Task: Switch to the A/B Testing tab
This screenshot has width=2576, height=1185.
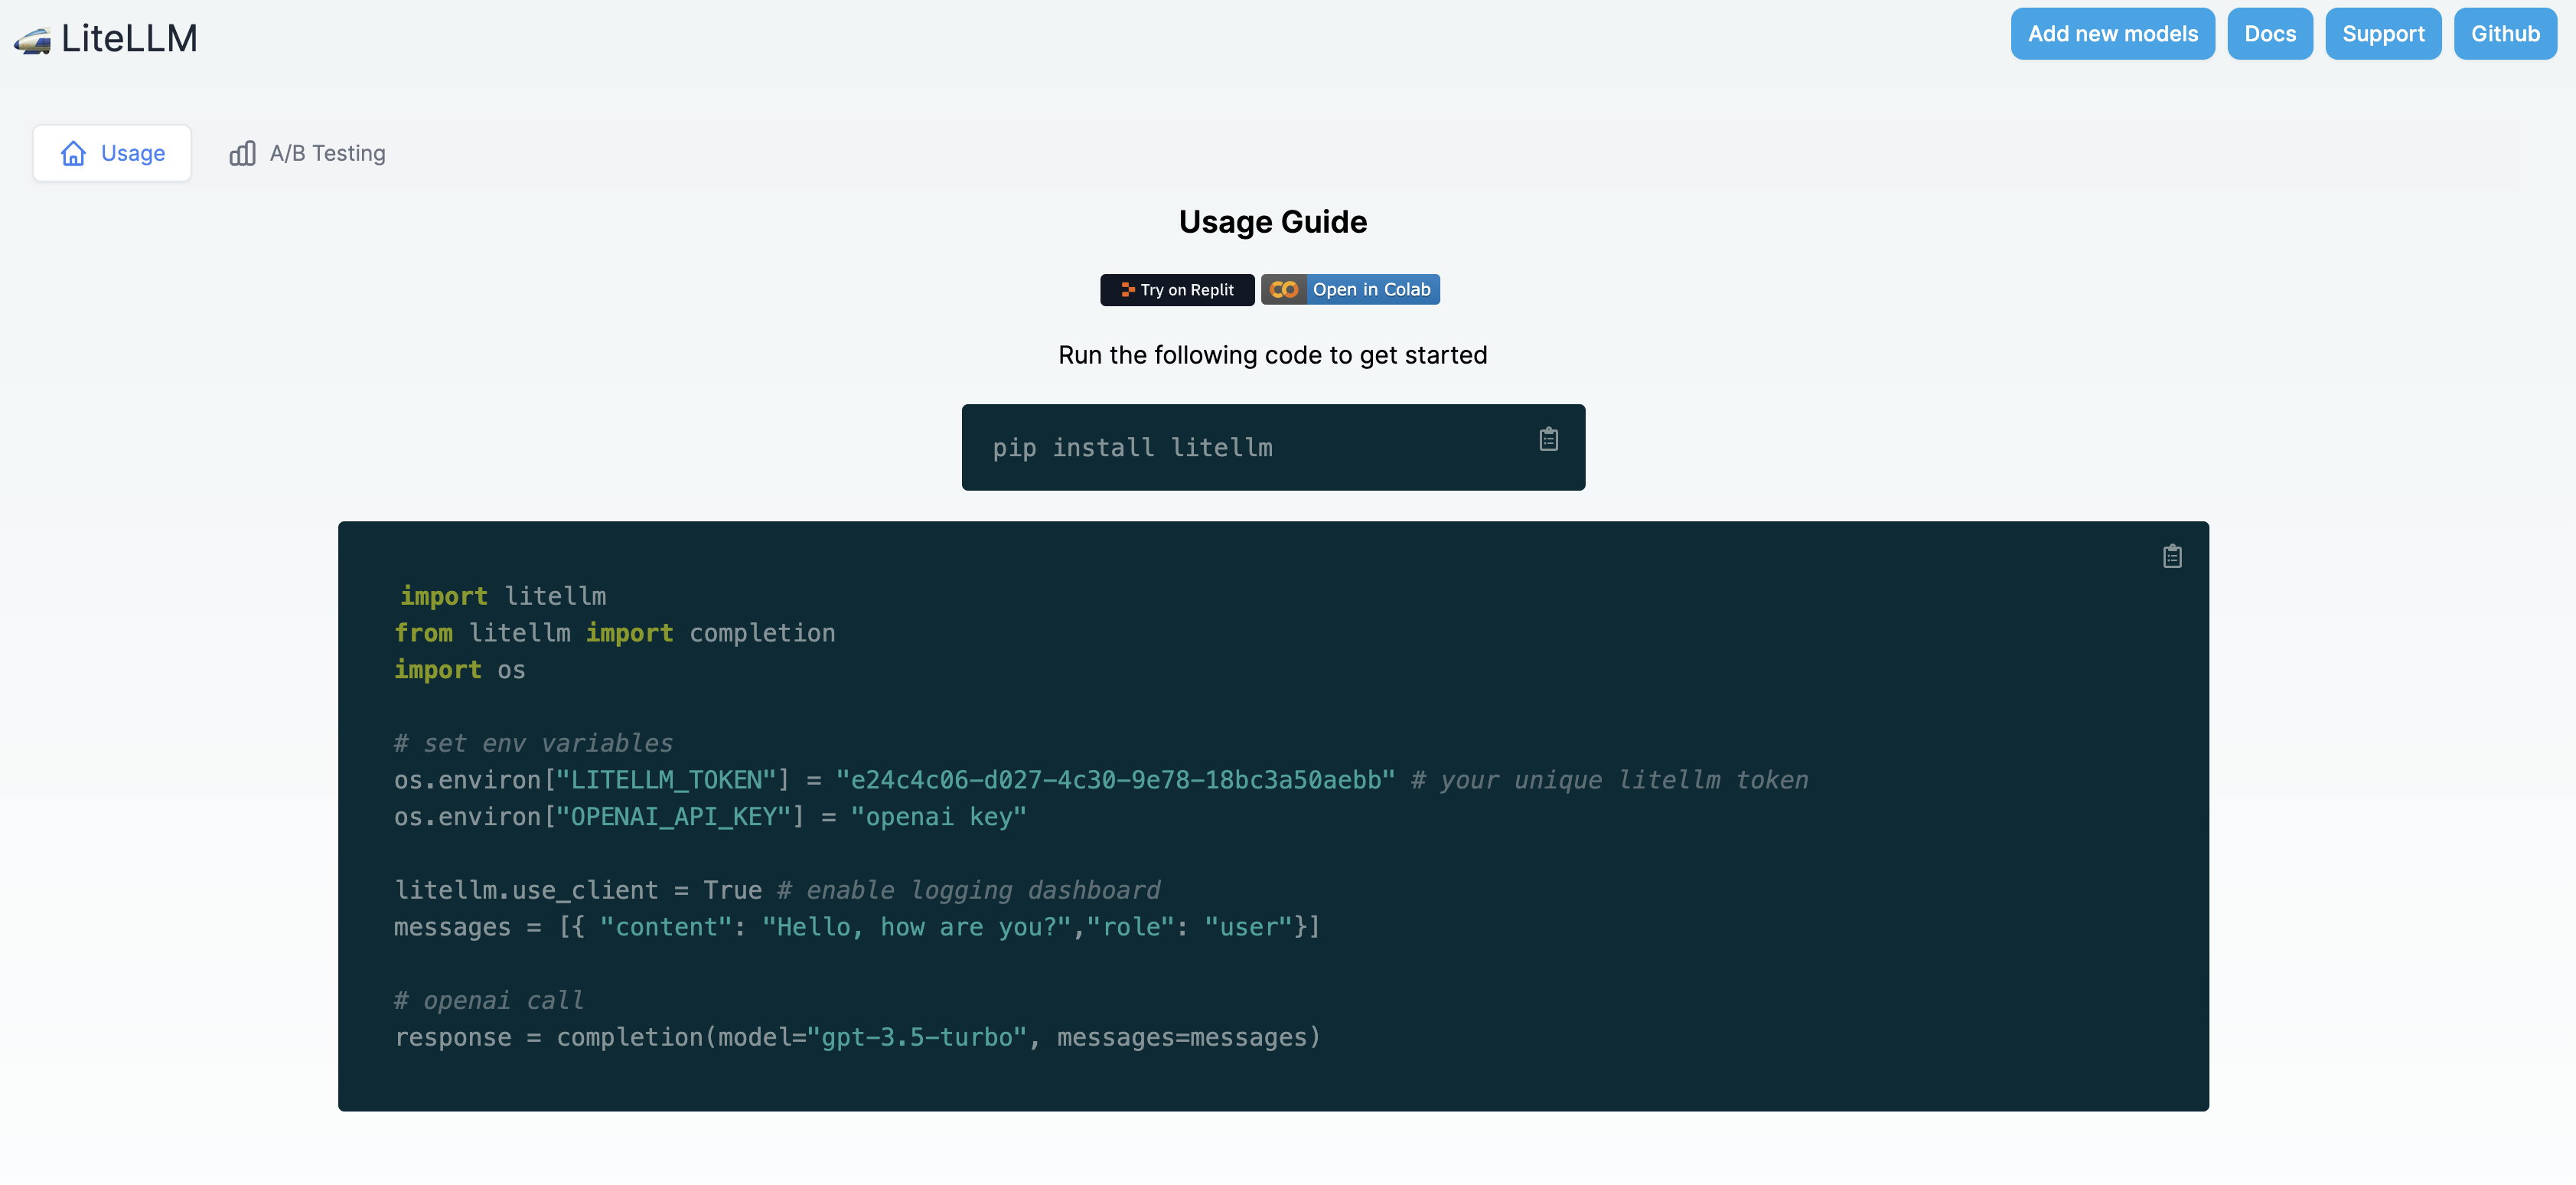Action: 326,153
